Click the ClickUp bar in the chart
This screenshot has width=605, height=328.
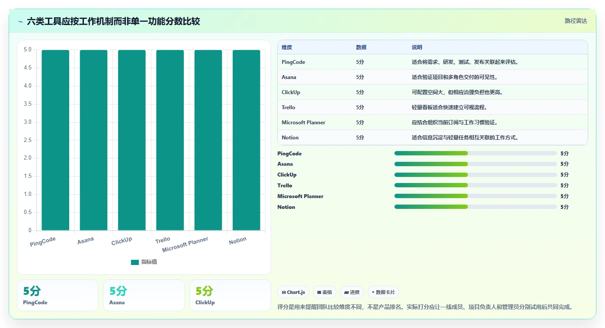[132, 140]
